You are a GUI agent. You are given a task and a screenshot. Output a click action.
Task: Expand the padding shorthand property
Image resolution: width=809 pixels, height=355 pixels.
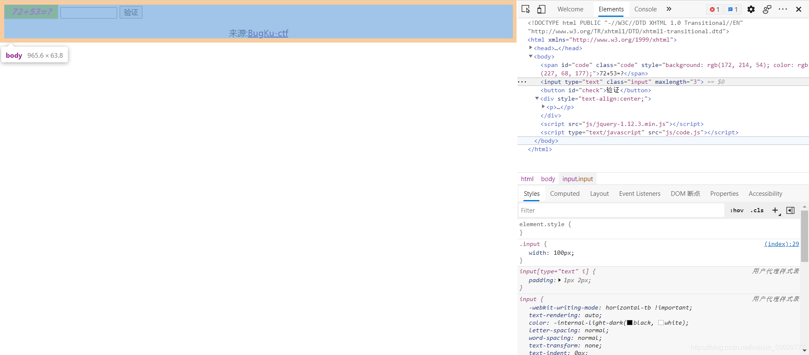pos(560,280)
